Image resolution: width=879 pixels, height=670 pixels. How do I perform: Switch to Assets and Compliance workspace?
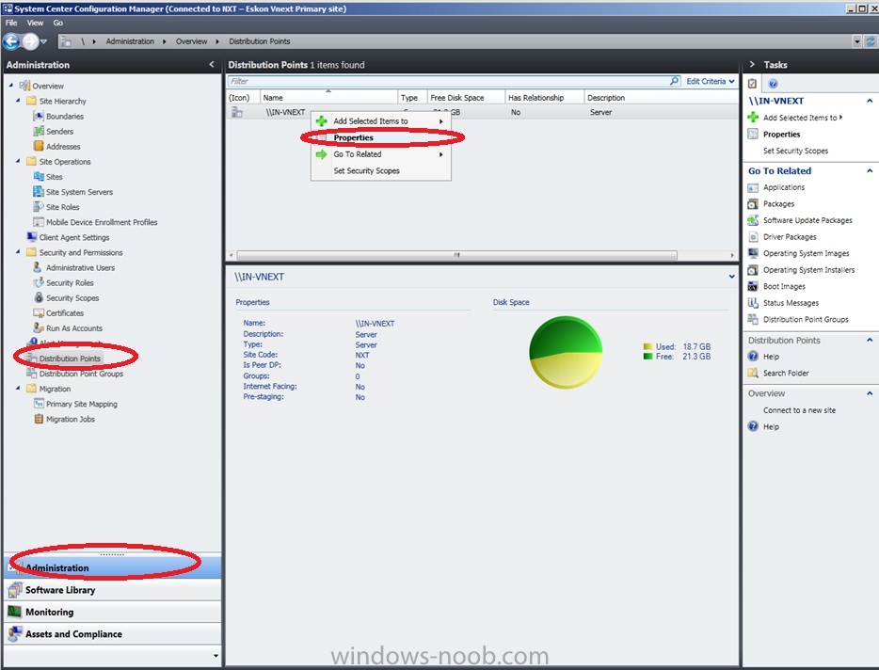click(112, 633)
